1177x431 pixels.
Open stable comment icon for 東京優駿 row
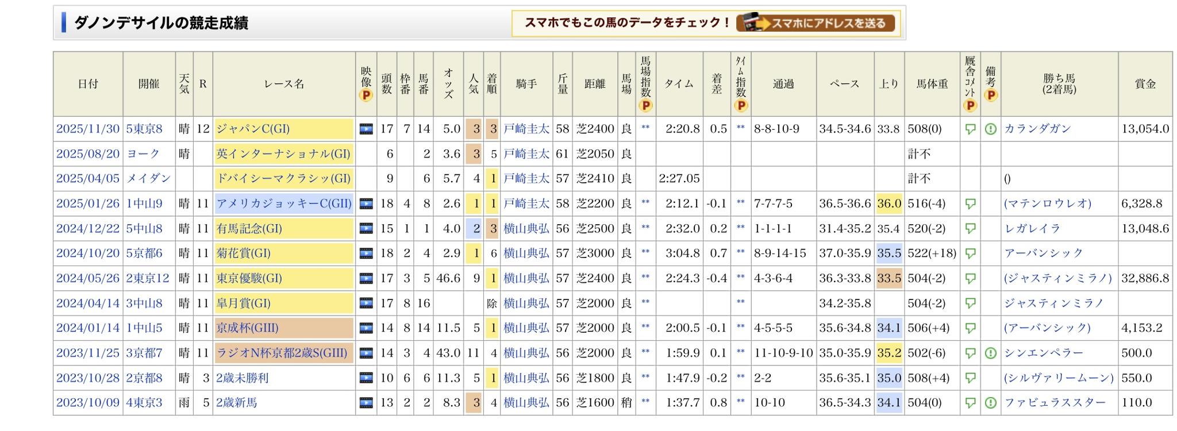tap(970, 279)
